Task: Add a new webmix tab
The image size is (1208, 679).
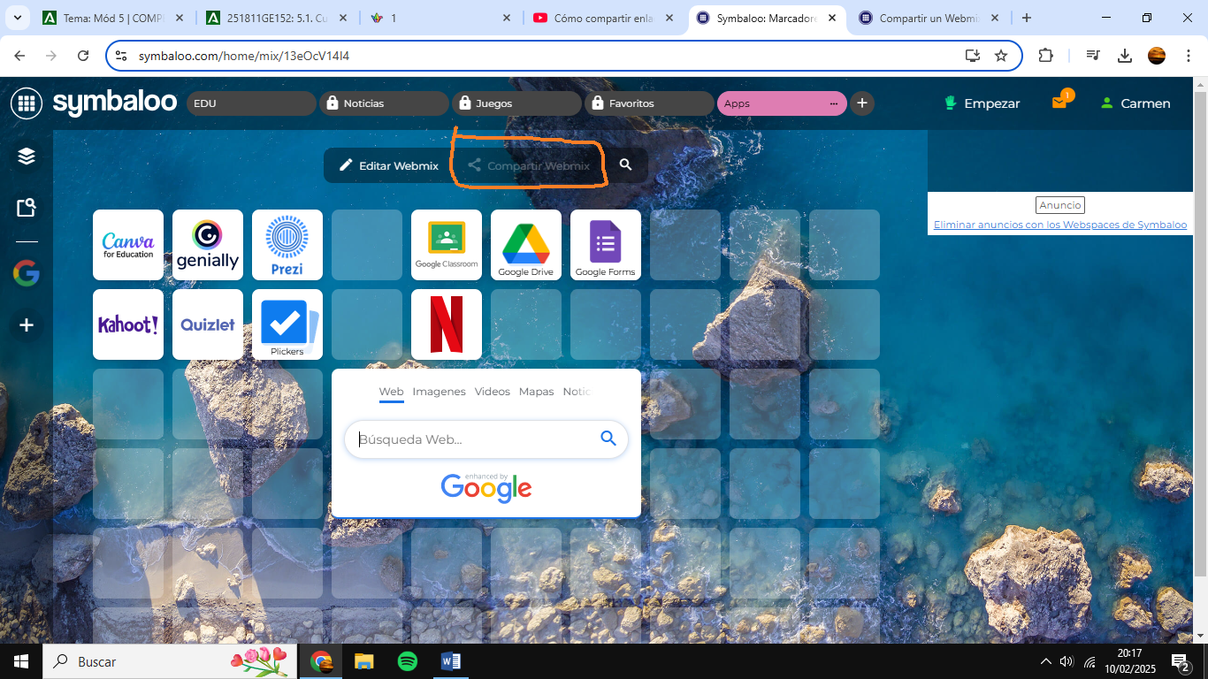Action: 862,103
